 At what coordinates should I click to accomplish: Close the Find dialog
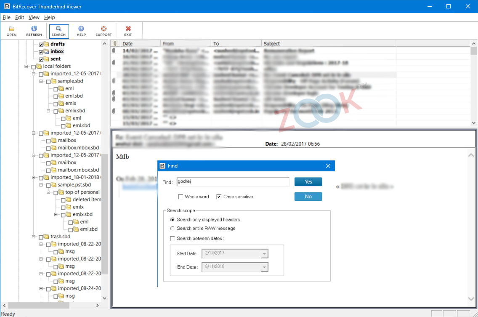tap(328, 166)
